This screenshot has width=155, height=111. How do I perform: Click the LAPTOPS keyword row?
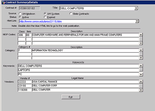[x=78, y=70]
